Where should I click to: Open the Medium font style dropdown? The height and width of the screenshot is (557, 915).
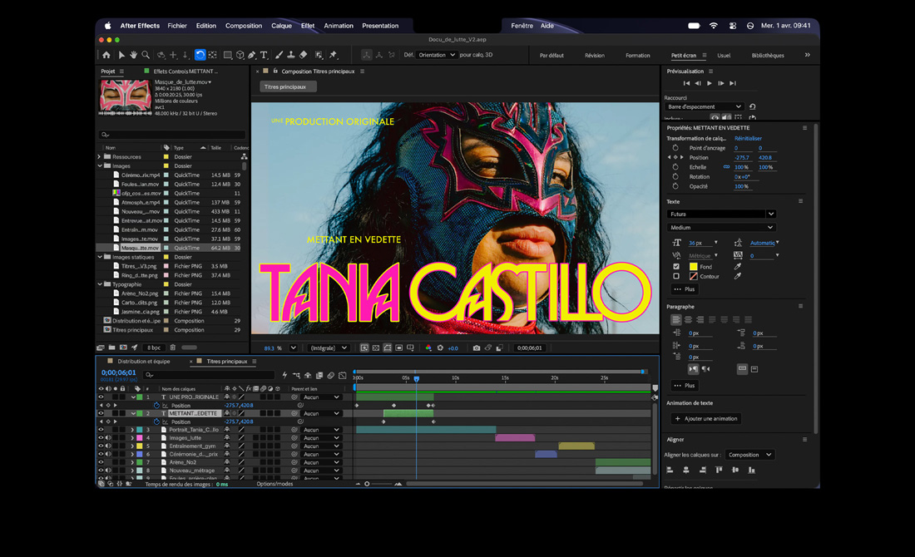click(721, 228)
